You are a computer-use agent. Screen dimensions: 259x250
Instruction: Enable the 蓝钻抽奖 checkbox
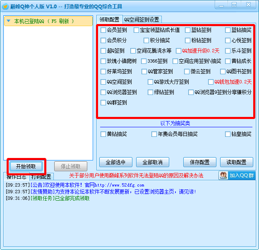(228, 30)
